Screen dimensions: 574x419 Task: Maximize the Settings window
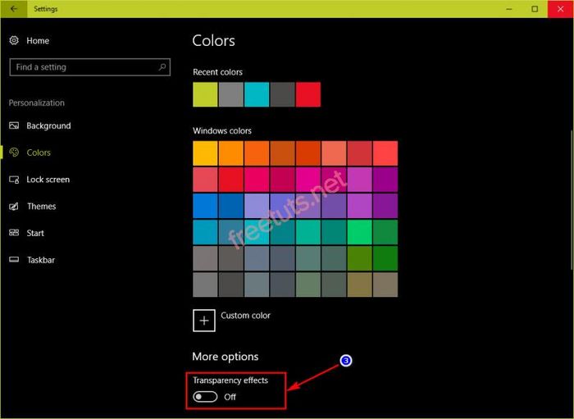click(x=535, y=9)
